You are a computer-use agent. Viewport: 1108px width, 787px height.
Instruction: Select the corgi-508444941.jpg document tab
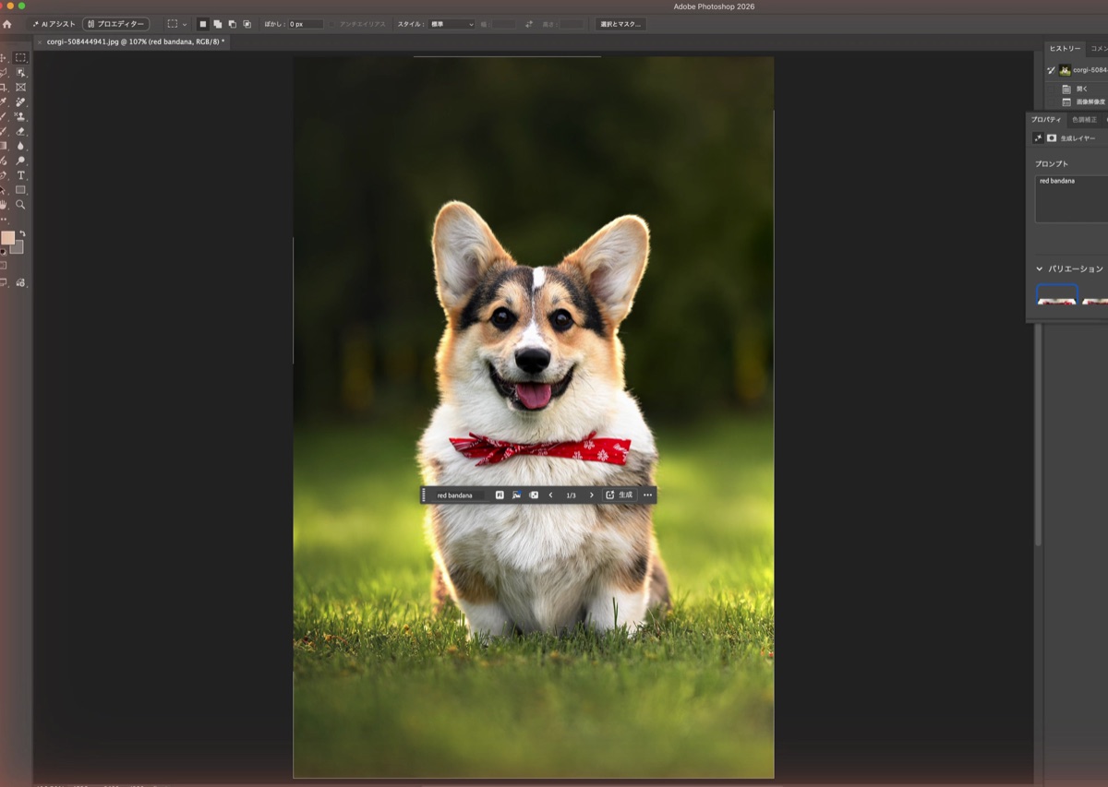click(x=135, y=42)
